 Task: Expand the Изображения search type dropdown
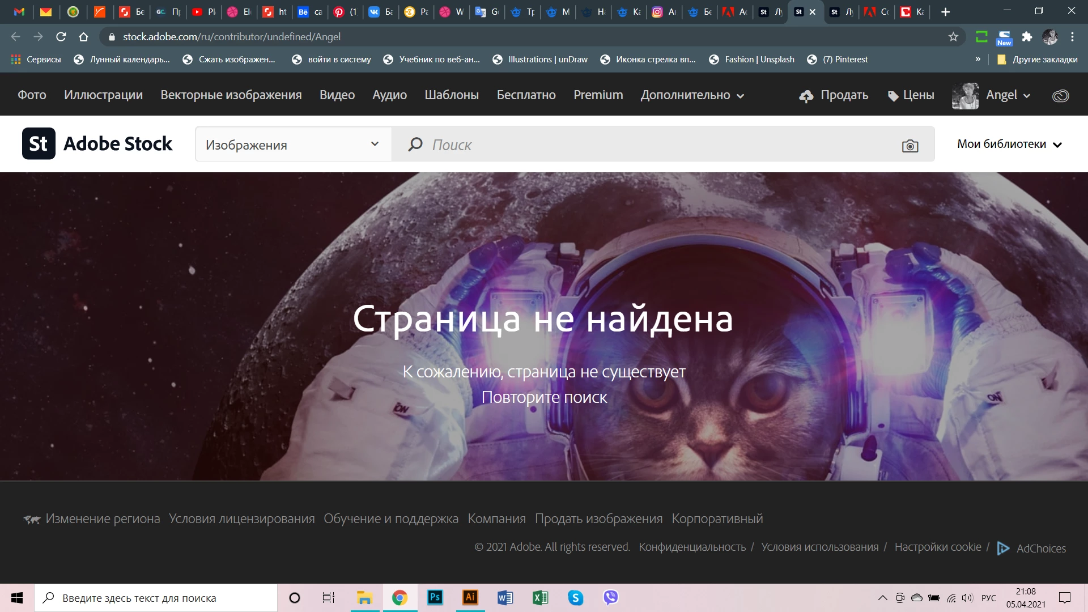pos(293,144)
